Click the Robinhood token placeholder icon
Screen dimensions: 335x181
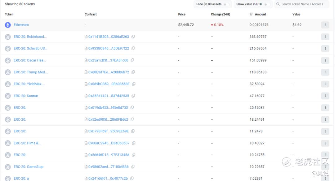8,37
